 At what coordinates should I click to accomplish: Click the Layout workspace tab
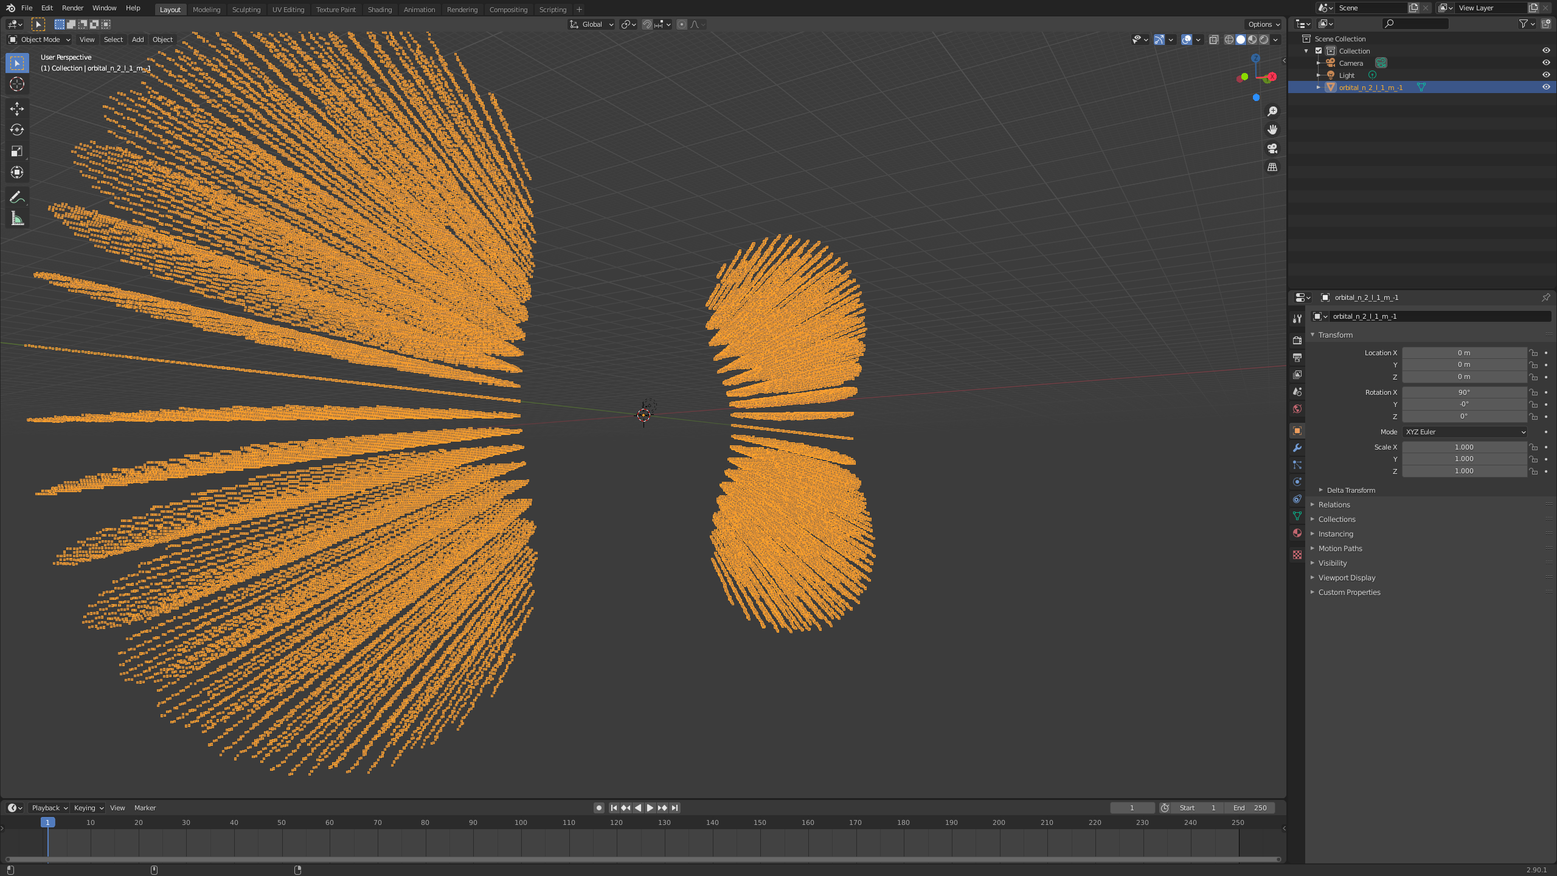tap(169, 9)
